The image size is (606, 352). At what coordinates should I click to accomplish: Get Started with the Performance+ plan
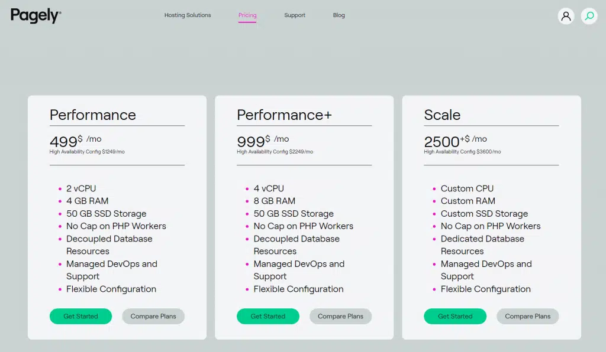[268, 316]
